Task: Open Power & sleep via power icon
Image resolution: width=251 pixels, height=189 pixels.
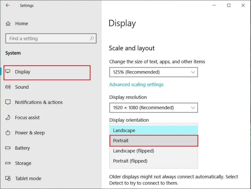Action: click(8, 133)
